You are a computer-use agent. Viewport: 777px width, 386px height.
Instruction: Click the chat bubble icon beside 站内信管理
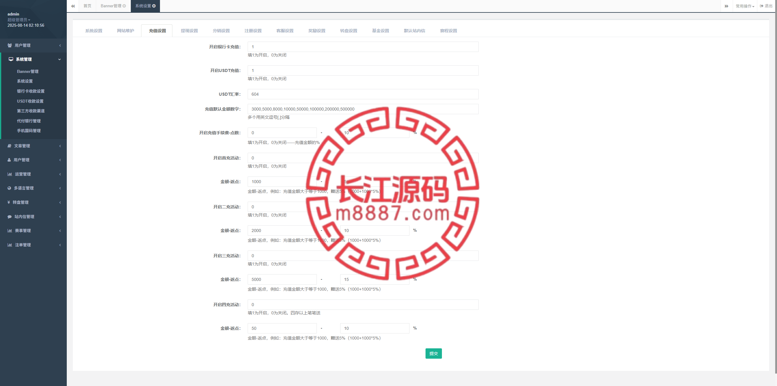click(x=10, y=217)
